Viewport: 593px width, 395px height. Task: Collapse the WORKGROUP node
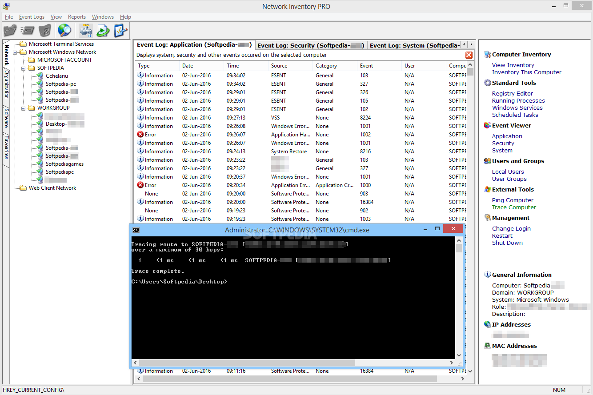click(24, 108)
